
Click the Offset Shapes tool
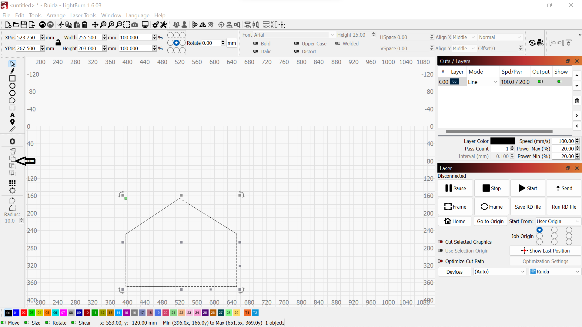12,141
